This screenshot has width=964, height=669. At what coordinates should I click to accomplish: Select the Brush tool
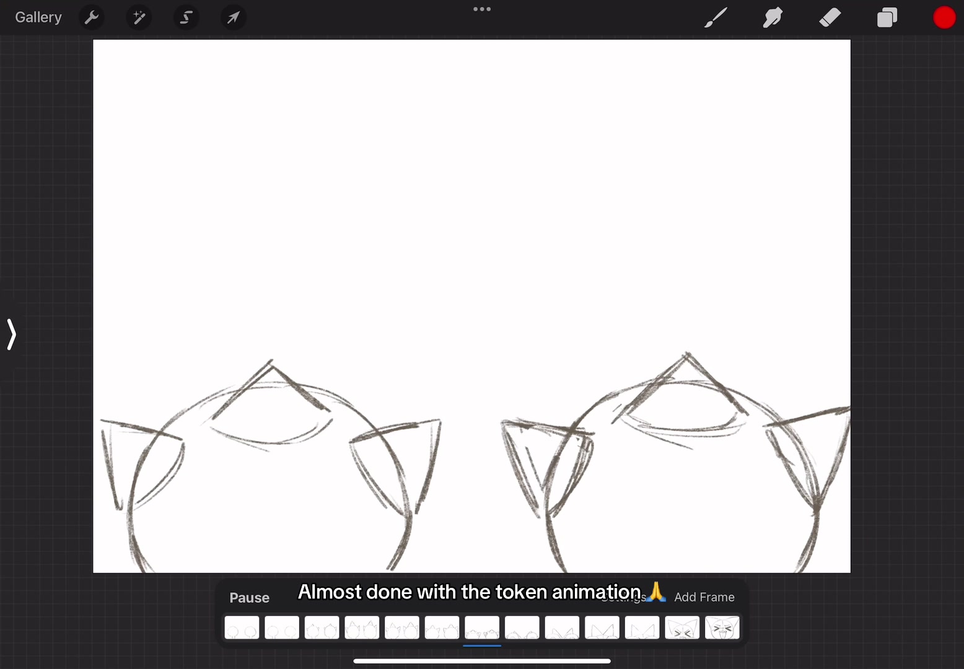point(716,17)
